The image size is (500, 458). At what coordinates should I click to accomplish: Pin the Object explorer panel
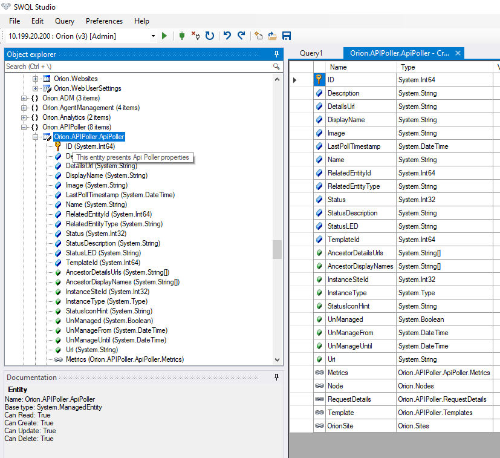(x=276, y=54)
